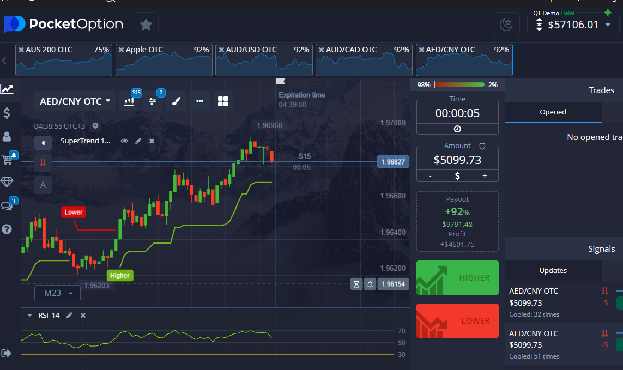The height and width of the screenshot is (370, 623).
Task: Open the multi-chart grid layout icon
Action: pyautogui.click(x=223, y=101)
